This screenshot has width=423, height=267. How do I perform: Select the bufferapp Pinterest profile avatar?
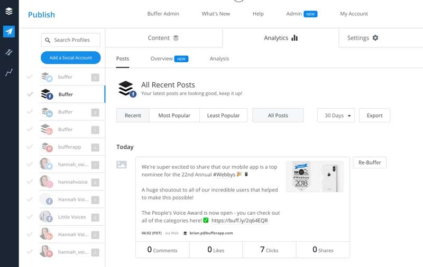[47, 147]
